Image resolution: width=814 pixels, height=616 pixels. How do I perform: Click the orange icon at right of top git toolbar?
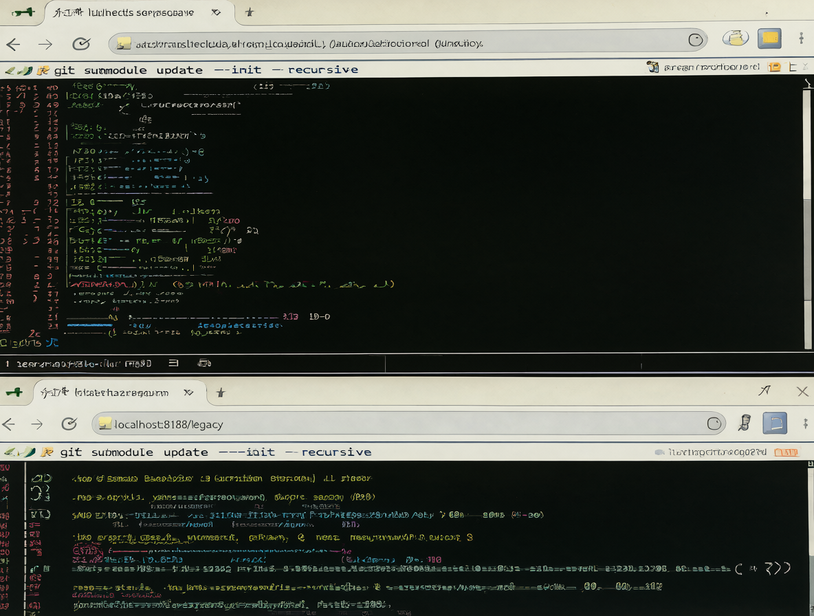pyautogui.click(x=774, y=67)
